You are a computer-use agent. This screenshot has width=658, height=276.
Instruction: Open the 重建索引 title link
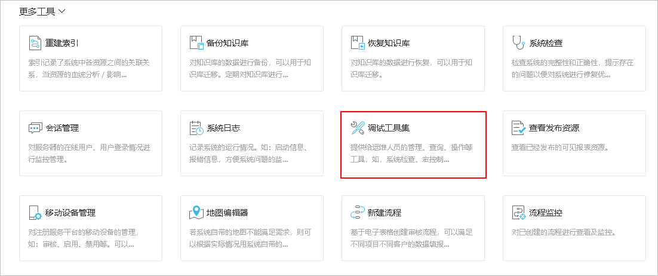click(62, 43)
